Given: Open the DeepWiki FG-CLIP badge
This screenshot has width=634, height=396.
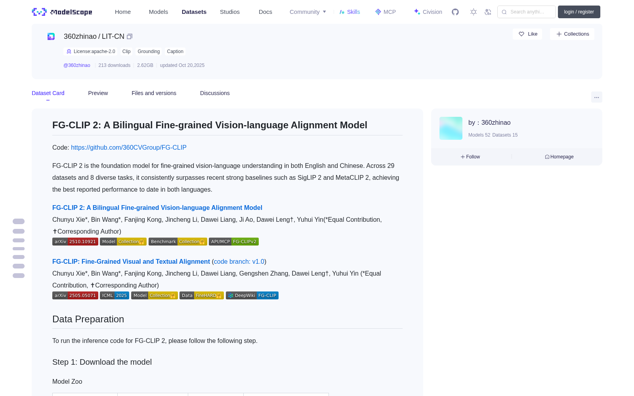Looking at the screenshot, I should [252, 295].
